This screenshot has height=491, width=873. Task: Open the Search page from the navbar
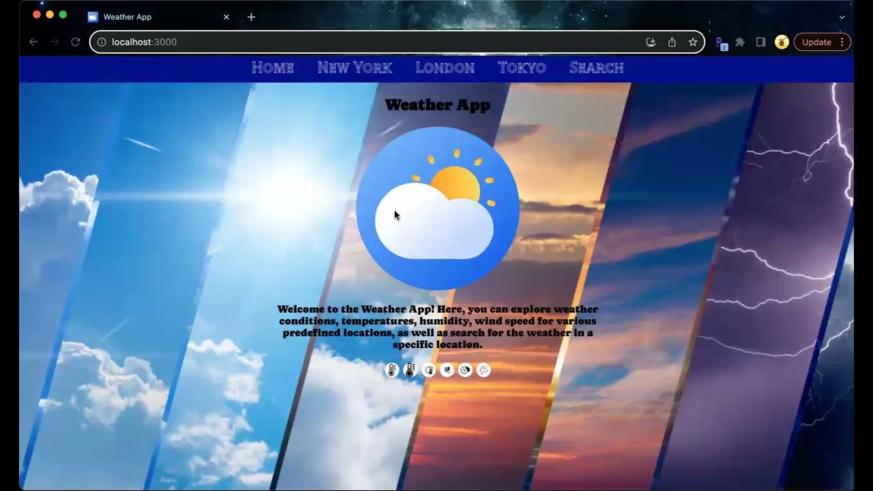pyautogui.click(x=597, y=68)
